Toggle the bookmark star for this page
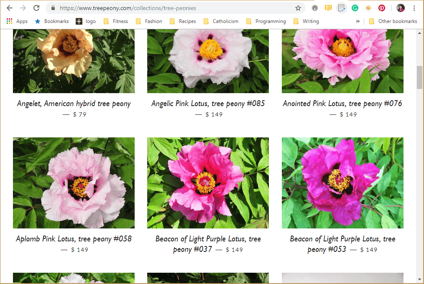The width and height of the screenshot is (424, 284). (x=299, y=8)
